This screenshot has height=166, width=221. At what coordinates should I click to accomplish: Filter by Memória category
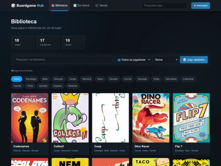87,79
